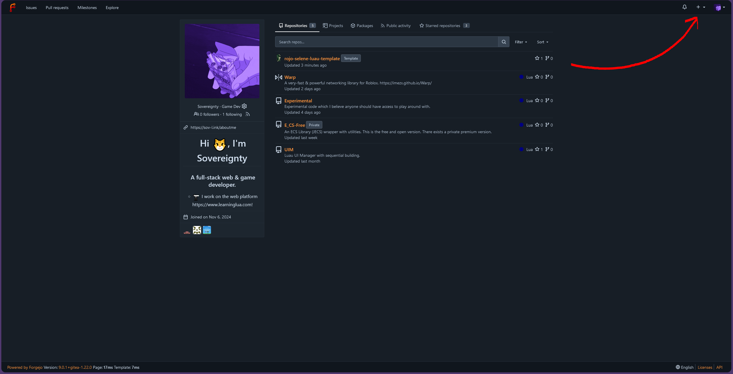Expand the Filter dropdown
733x374 pixels.
(521, 42)
